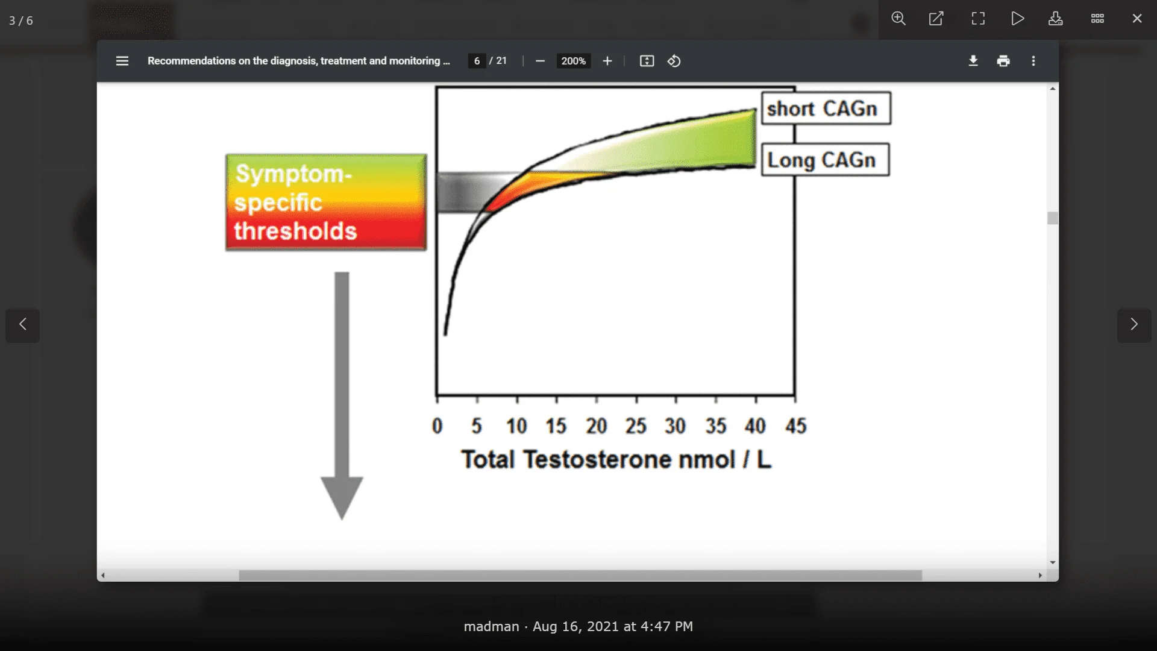This screenshot has width=1157, height=651.
Task: Click the 200% zoom level field
Action: tap(573, 61)
